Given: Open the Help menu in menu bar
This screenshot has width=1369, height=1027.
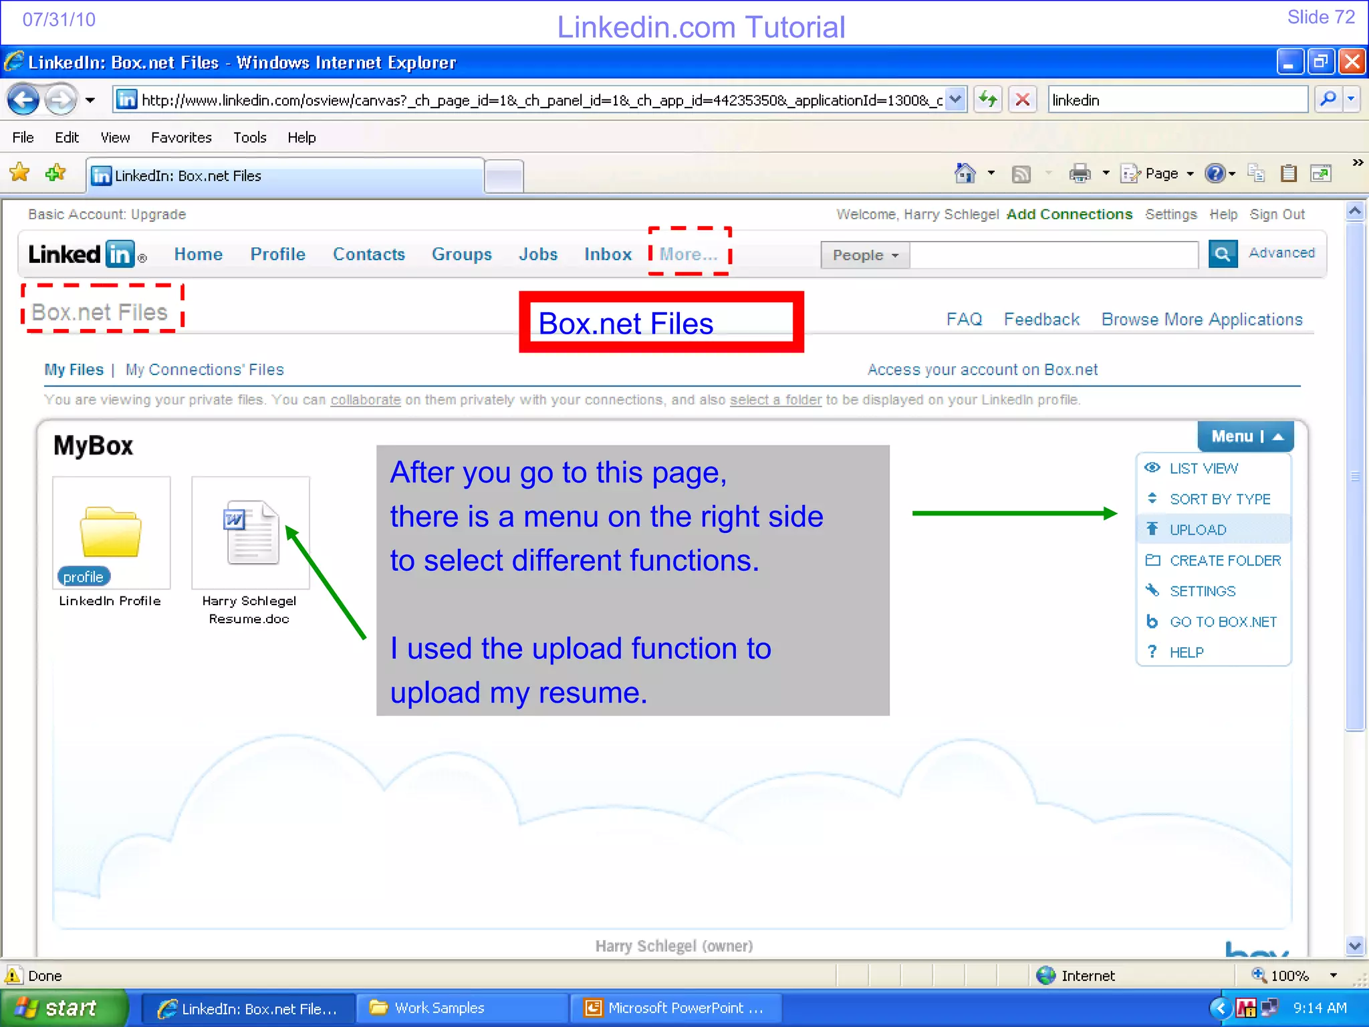Looking at the screenshot, I should point(301,137).
